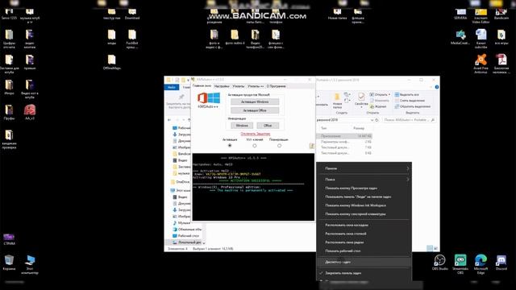Screen dimensions: 516x290
Task: Open the Microsoft Edge desktop icon
Action: [481, 264]
